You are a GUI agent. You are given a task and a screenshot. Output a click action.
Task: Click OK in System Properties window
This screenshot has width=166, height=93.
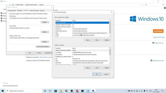30,53
